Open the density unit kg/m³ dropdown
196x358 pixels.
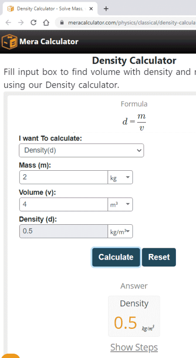tap(120, 231)
